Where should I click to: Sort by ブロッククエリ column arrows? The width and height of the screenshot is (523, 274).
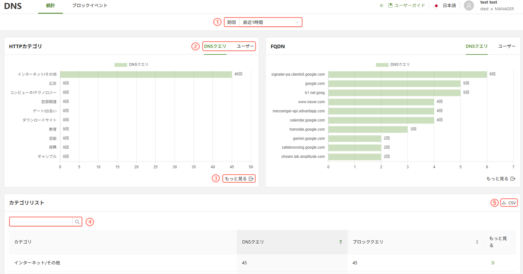click(x=477, y=242)
